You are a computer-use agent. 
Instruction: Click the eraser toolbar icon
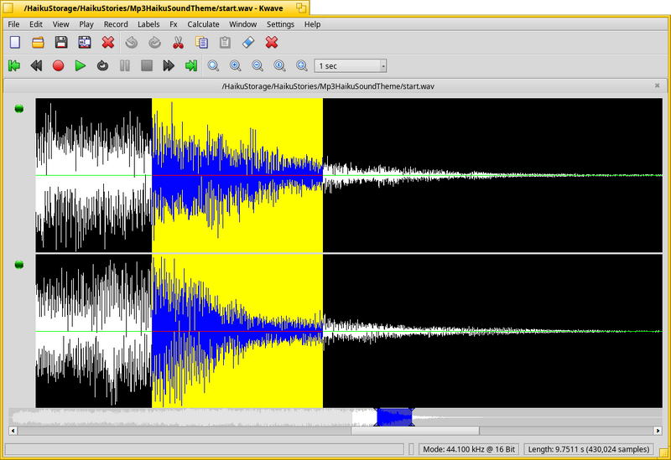248,43
